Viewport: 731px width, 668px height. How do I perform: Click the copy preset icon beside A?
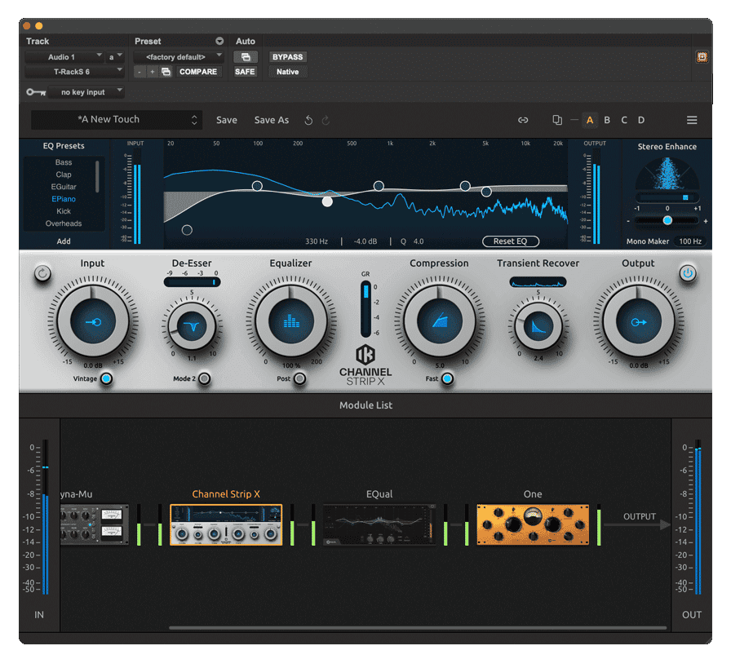tap(557, 120)
